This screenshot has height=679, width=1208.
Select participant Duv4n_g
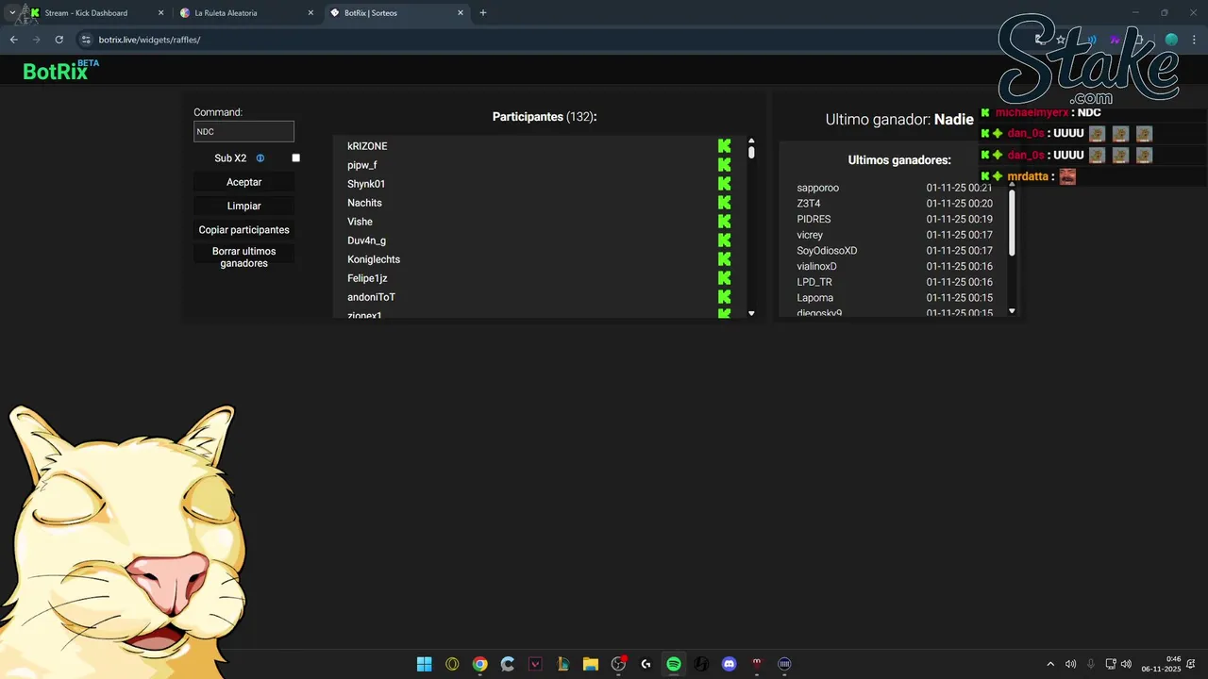coord(366,240)
